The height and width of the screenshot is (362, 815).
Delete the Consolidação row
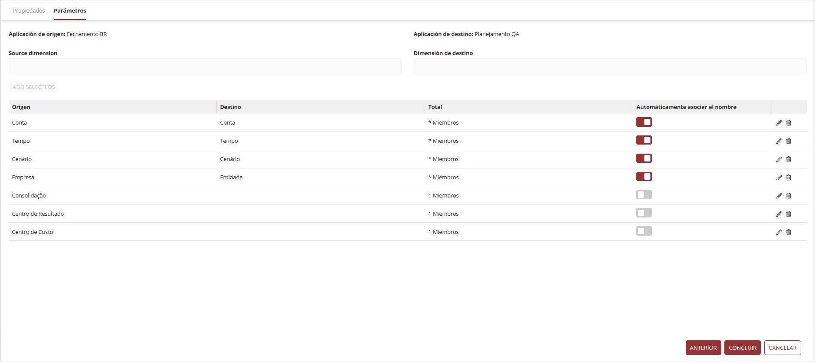coord(789,196)
